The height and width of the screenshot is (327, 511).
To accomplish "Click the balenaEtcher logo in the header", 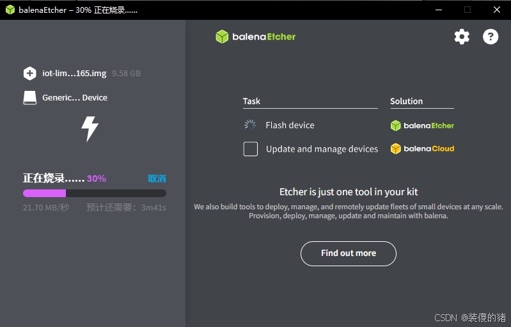I will 256,36.
